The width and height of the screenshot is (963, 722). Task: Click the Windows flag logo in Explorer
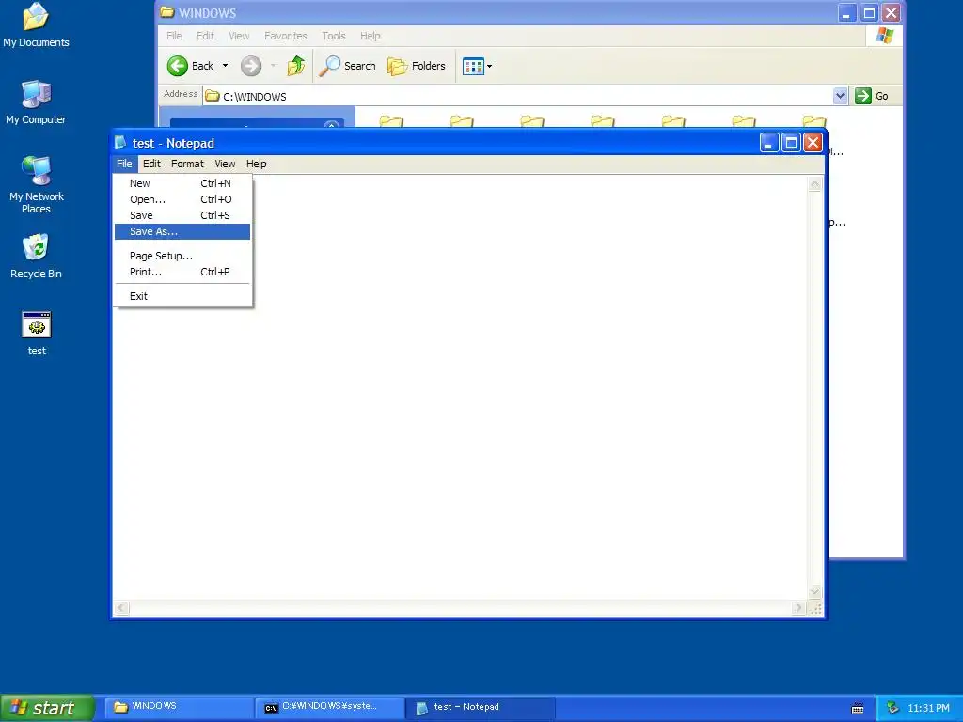[884, 36]
